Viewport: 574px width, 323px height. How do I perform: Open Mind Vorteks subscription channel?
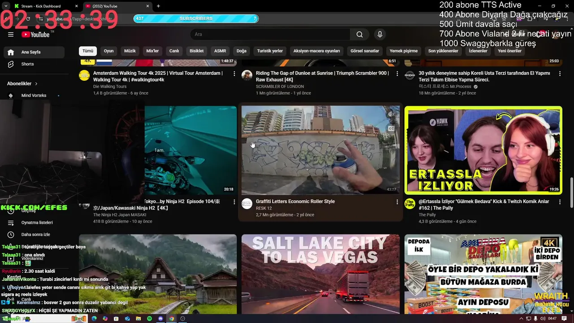[x=34, y=96]
